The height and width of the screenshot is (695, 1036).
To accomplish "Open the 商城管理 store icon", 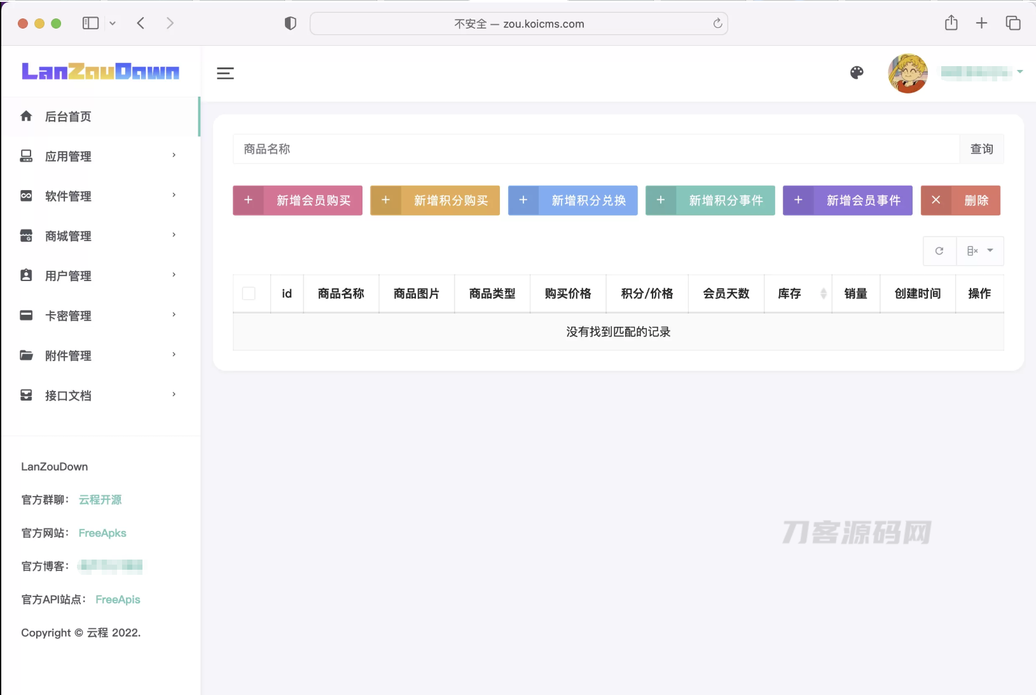I will click(x=26, y=235).
